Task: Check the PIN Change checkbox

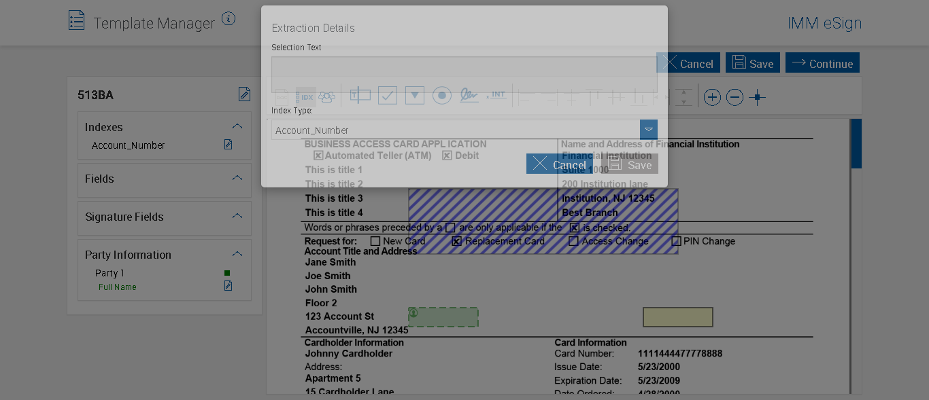Action: click(676, 241)
